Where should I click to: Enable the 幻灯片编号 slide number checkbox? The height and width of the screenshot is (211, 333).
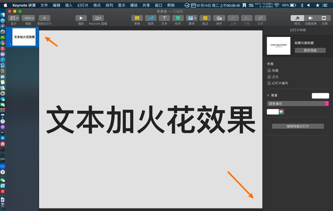click(269, 83)
